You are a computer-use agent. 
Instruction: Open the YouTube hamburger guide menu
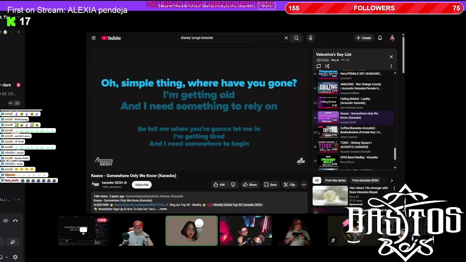click(94, 38)
